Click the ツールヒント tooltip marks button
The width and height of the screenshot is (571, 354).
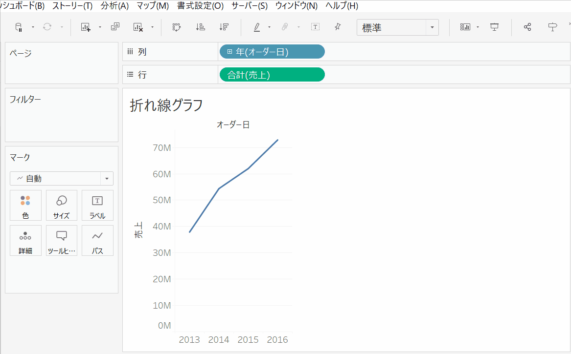[x=62, y=241]
